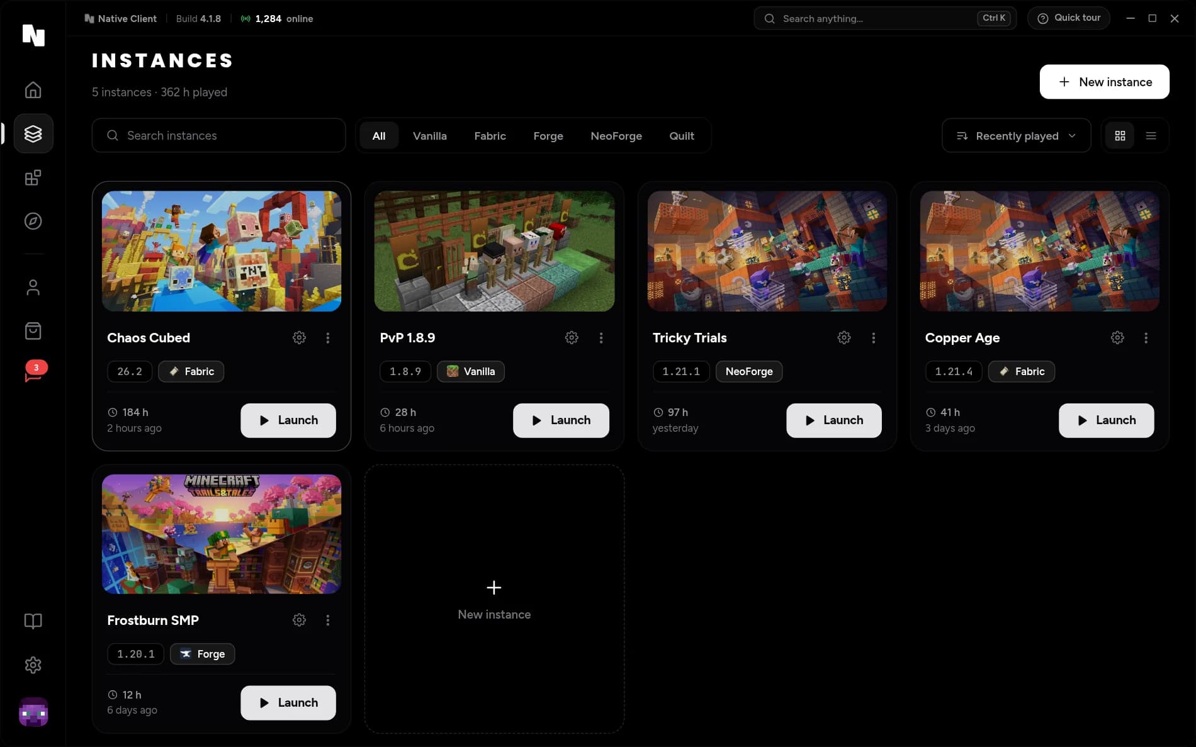Open Chaos Cubed settings gear
The image size is (1196, 747).
299,338
